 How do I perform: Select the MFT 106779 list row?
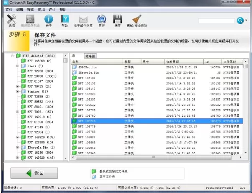(157, 126)
